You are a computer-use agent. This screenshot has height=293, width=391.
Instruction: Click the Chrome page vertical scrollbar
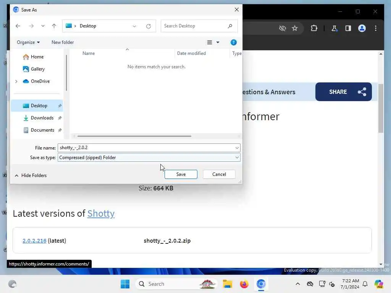[381, 108]
